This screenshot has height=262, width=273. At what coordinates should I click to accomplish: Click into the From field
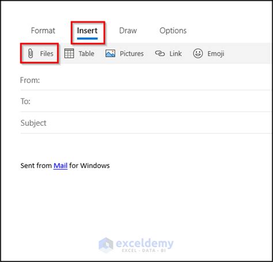coord(146,80)
